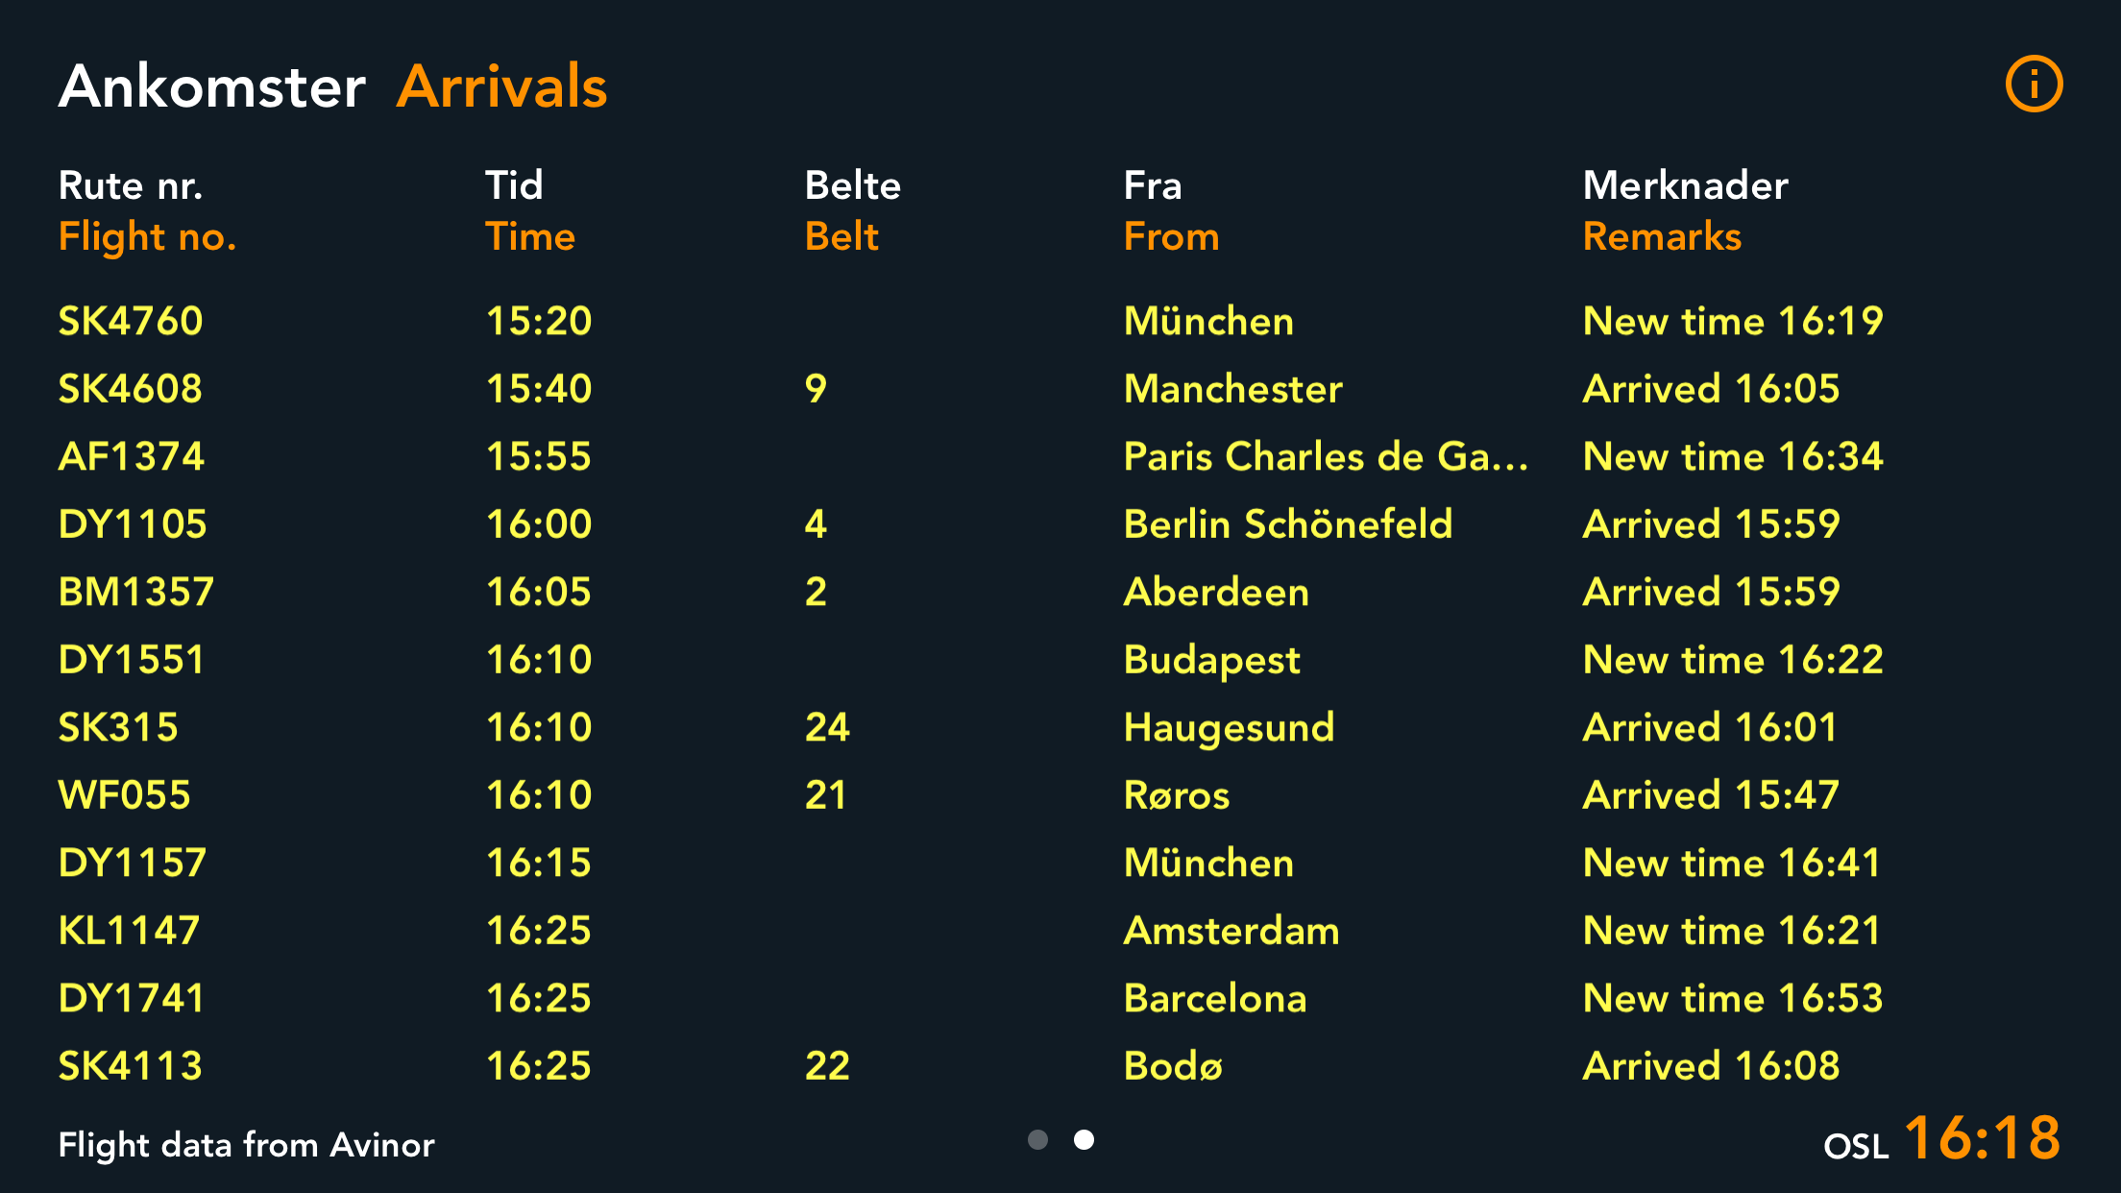2121x1193 pixels.
Task: Select flight AF1374 row
Action: click(x=132, y=456)
